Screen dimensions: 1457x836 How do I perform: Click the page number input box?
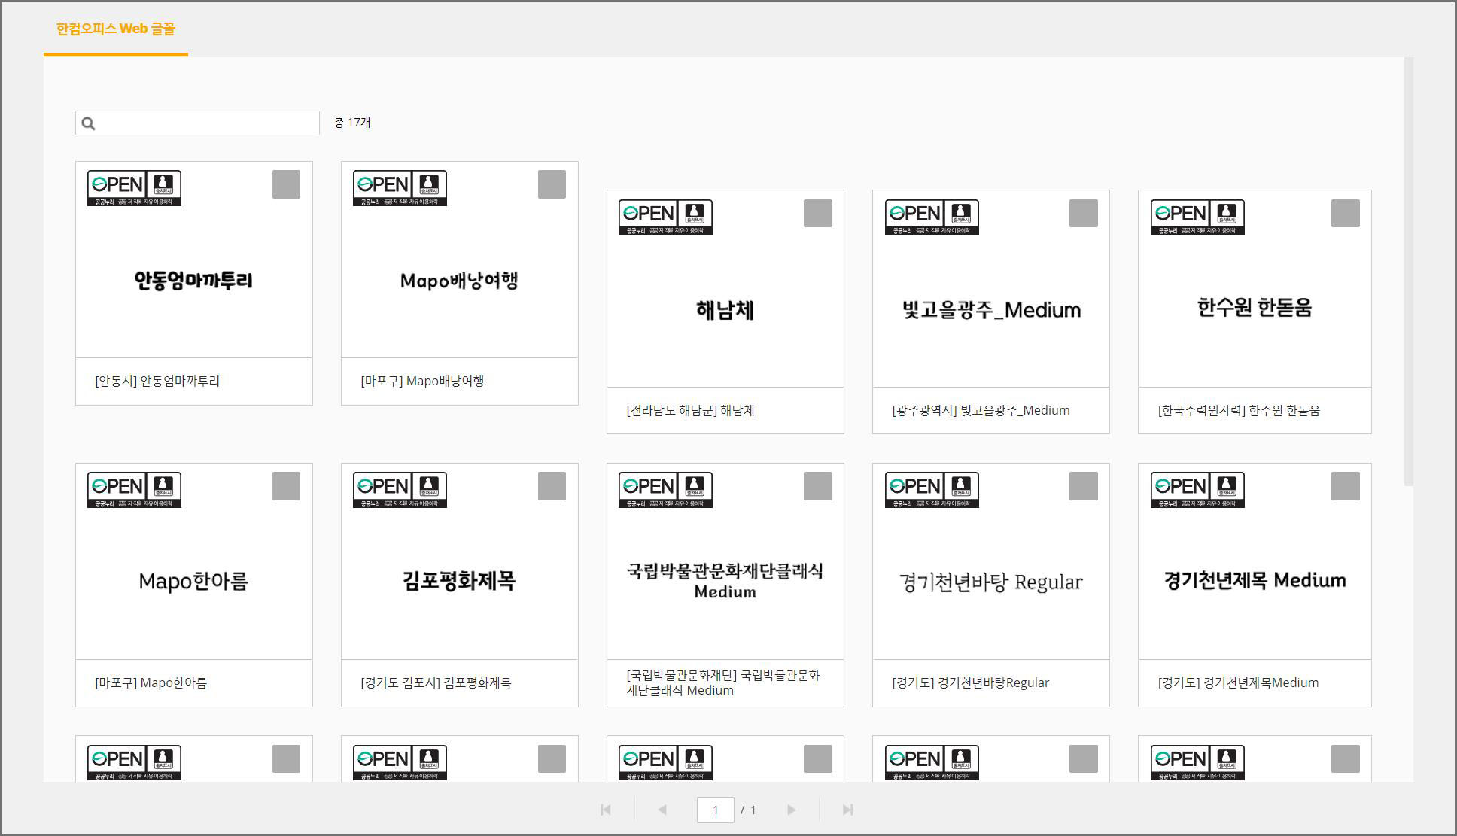tap(715, 810)
